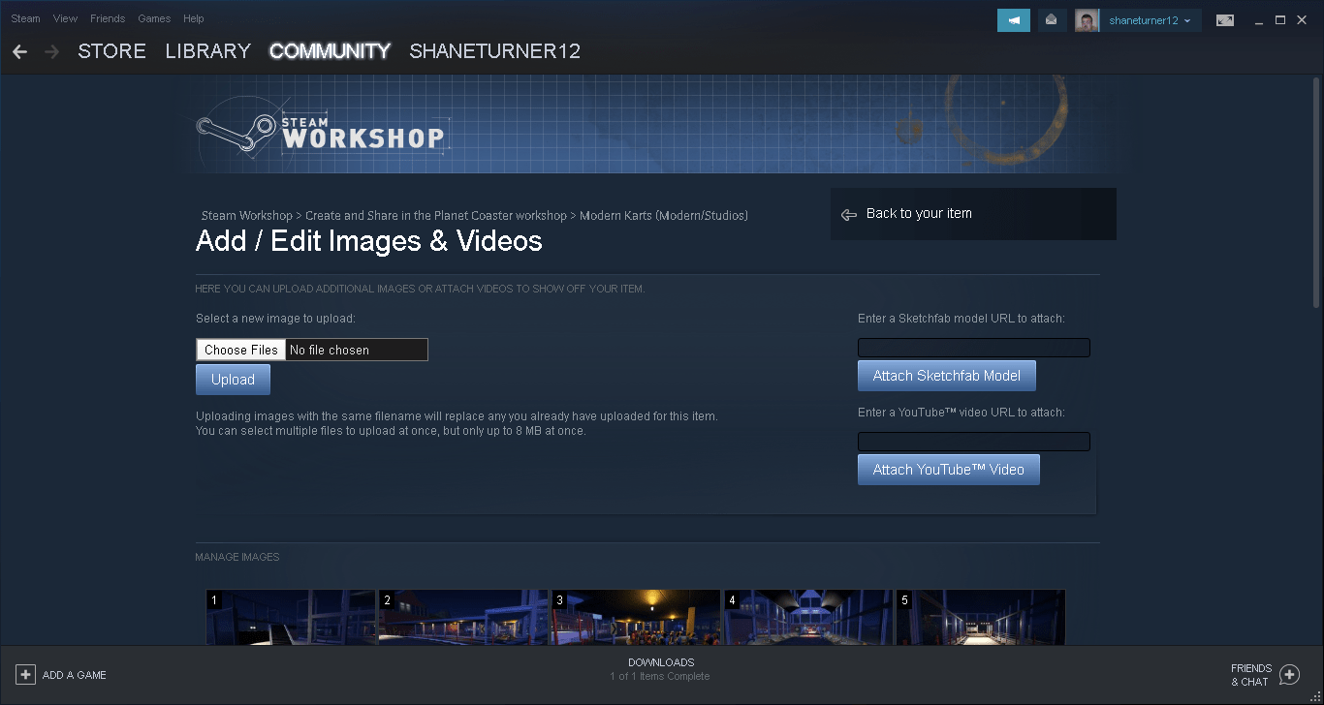Click Attach YouTube Video
The width and height of the screenshot is (1324, 705).
tap(948, 469)
